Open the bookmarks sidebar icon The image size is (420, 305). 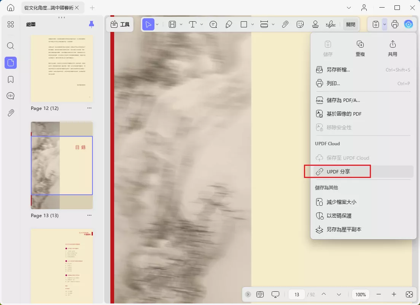tap(11, 79)
